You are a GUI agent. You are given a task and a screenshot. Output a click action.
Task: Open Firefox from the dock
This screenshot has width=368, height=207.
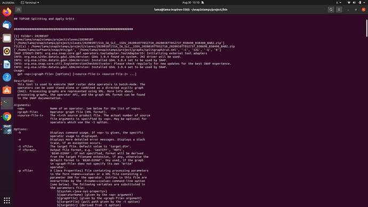(x=7, y=12)
